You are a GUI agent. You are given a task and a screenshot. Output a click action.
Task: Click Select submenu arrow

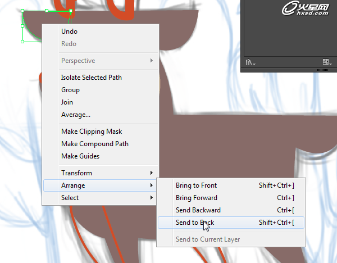pyautogui.click(x=152, y=198)
